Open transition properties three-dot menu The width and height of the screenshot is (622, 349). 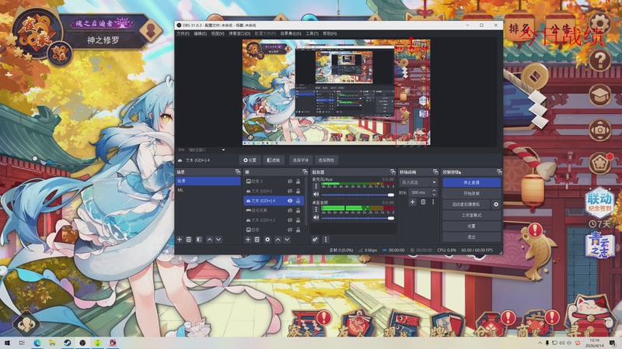click(433, 202)
